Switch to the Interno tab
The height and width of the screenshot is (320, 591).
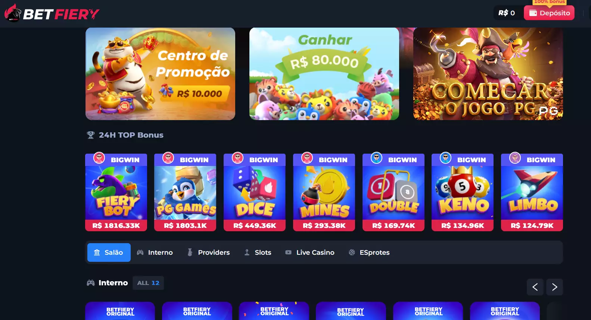(x=155, y=252)
